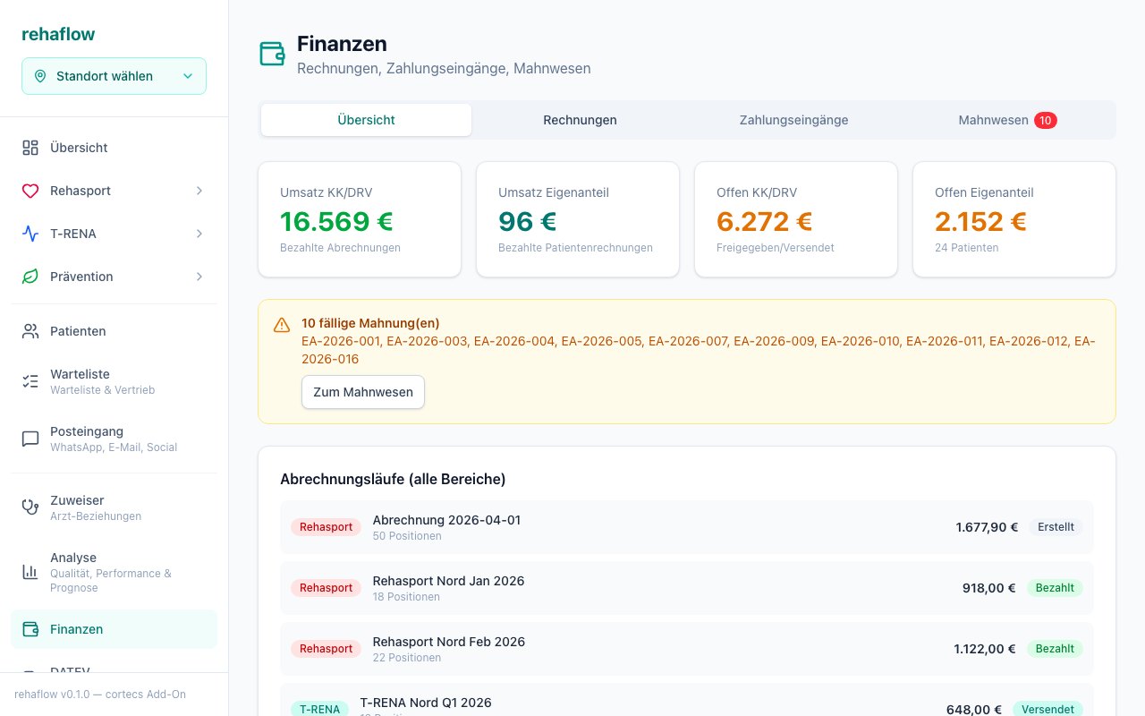
Task: Click the Prävention leaf icon
Action: (x=30, y=277)
